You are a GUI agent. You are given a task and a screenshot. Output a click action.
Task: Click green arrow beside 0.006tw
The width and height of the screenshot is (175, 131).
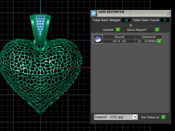[x=160, y=41]
